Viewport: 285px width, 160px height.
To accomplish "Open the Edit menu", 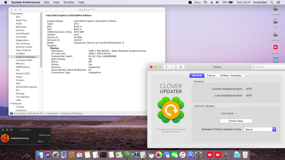I will coord(47,2).
